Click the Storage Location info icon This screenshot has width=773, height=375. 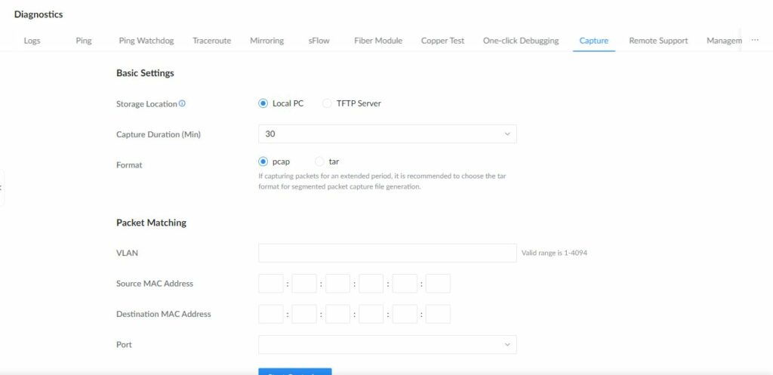click(x=182, y=103)
